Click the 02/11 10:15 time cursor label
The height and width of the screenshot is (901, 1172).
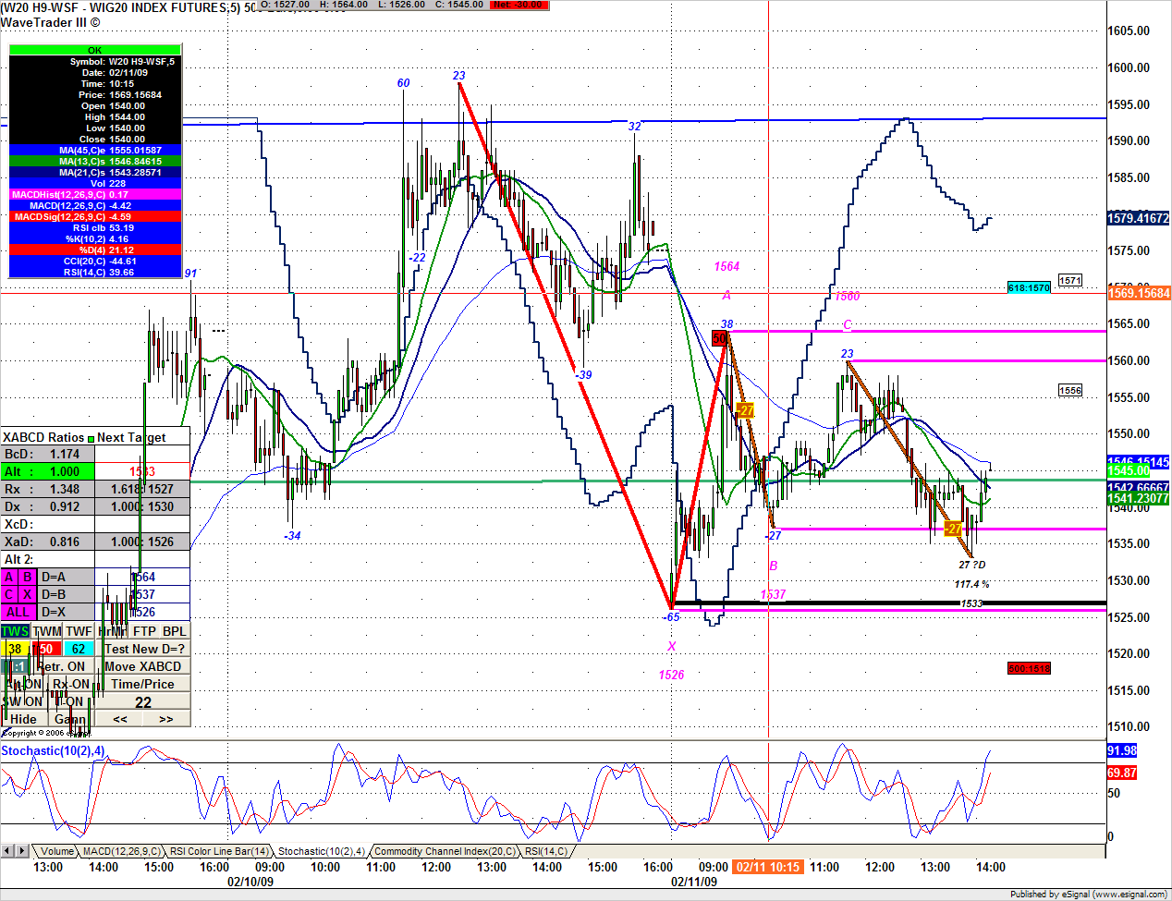click(x=767, y=867)
